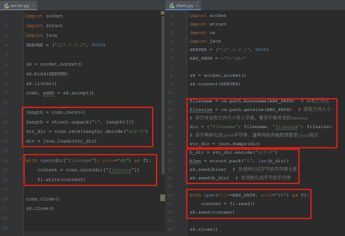Click 'sk.send(content)' line
The width and height of the screenshot is (345, 236).
[212, 212]
